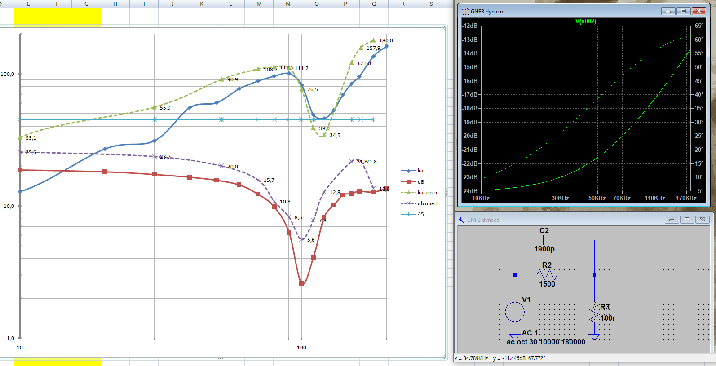Select the R2 resistor symbol in schematic
The width and height of the screenshot is (716, 366).
tap(547, 275)
